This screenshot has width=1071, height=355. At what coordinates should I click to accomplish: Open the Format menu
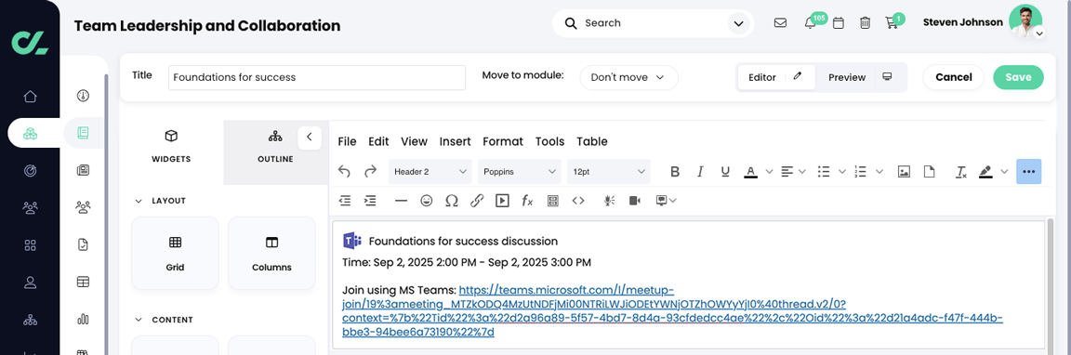[503, 141]
